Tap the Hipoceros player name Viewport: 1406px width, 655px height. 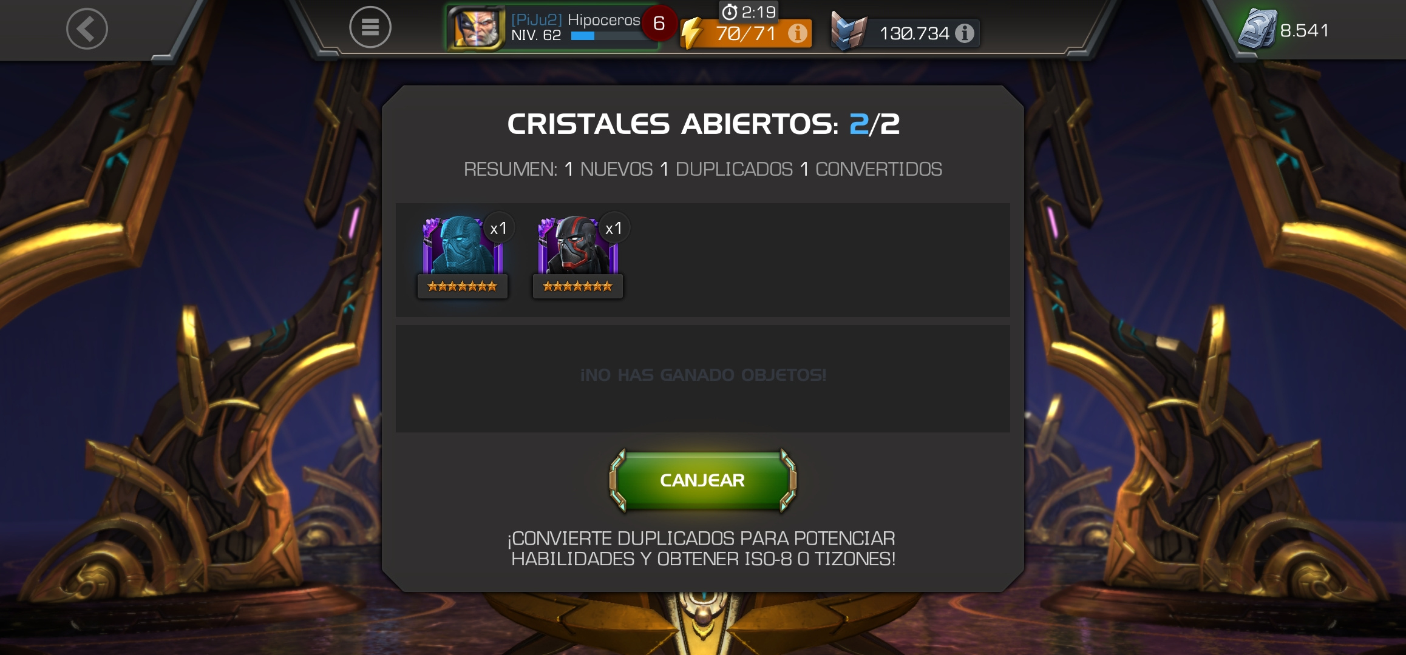coord(603,19)
